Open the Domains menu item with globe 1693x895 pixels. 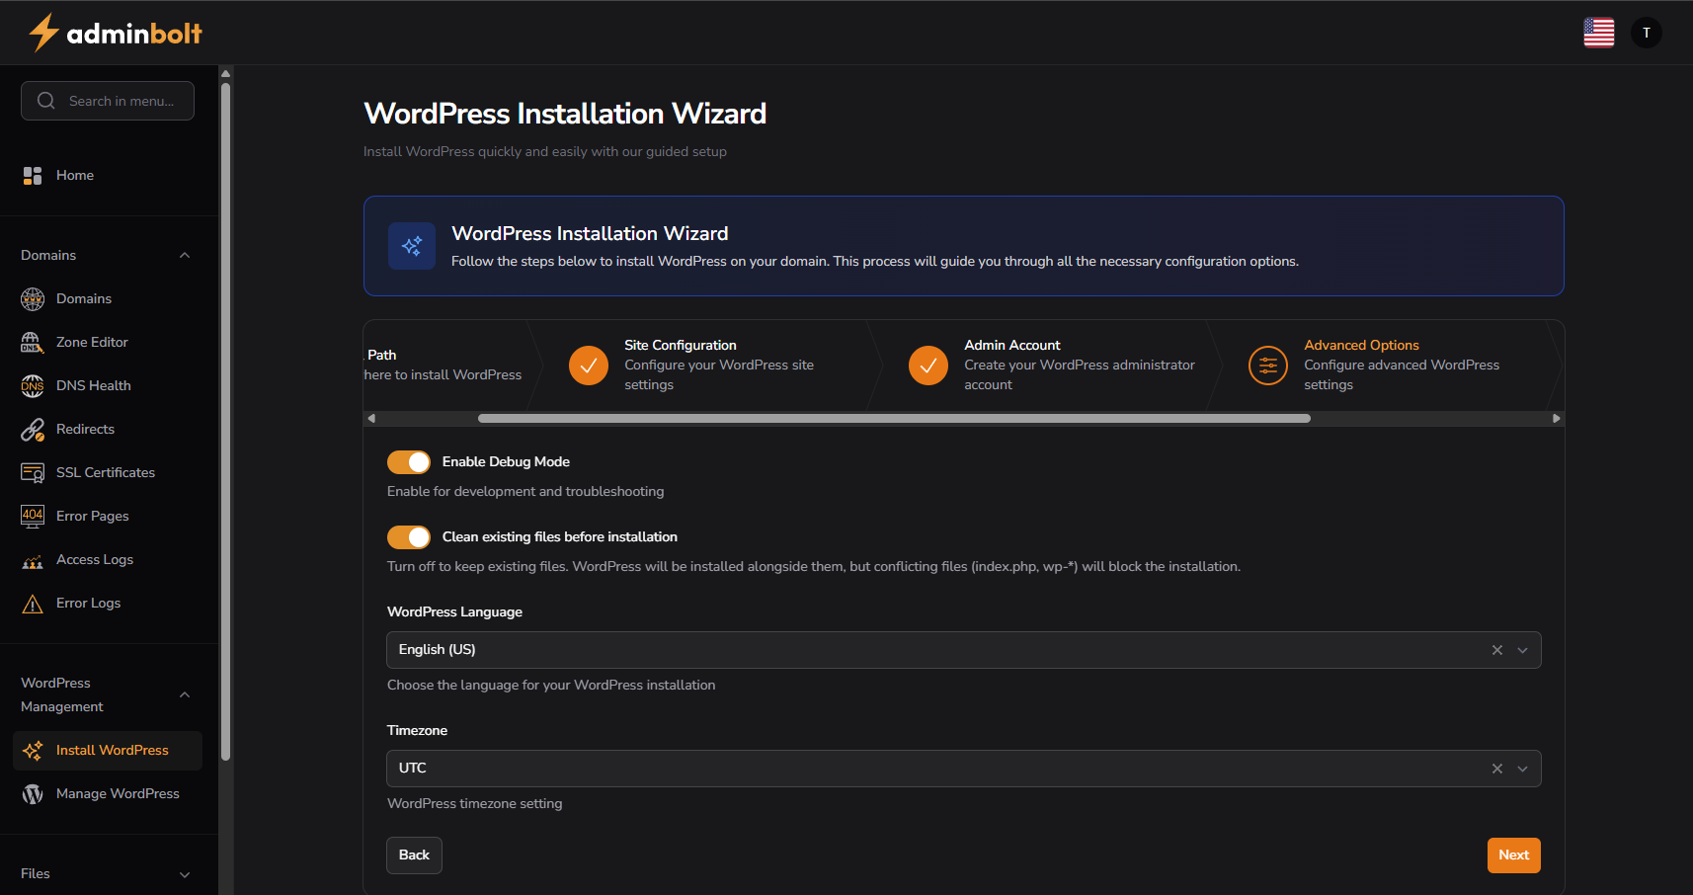pyautogui.click(x=108, y=298)
